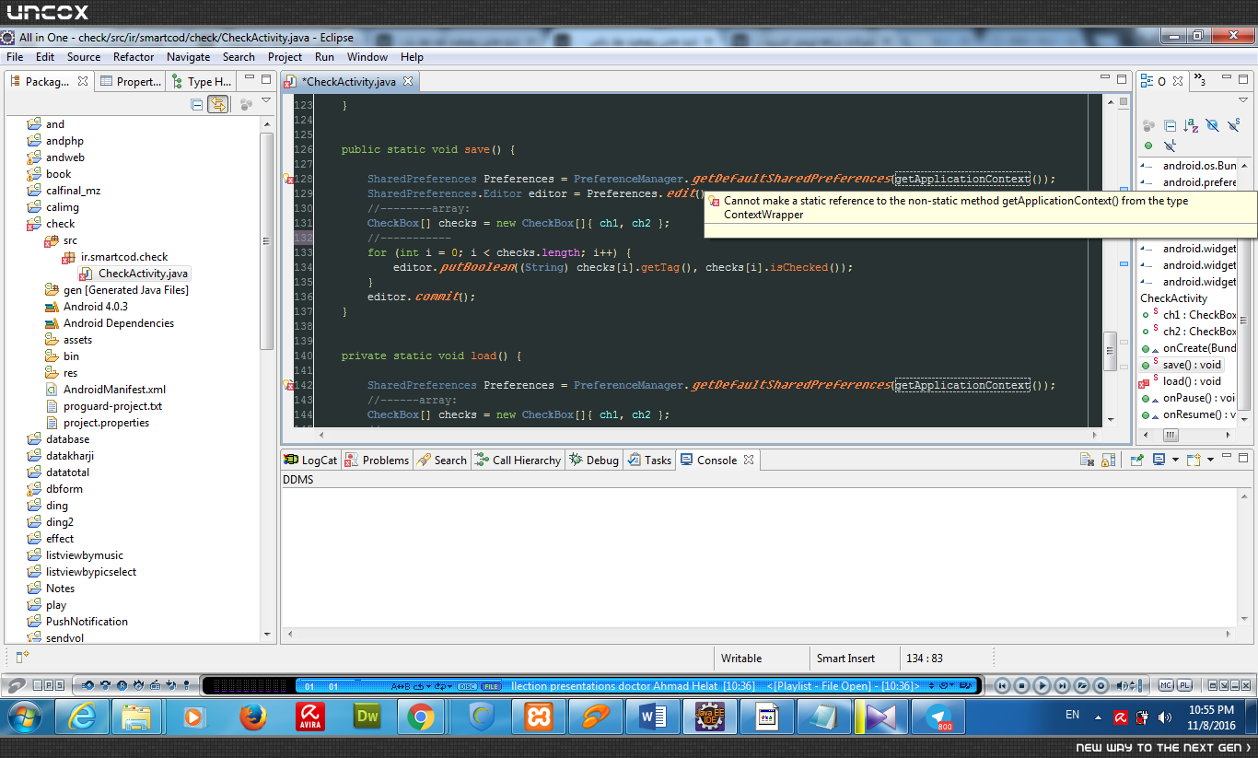Switch to LogCat tab
Viewport: 1258px width, 758px height.
311,460
